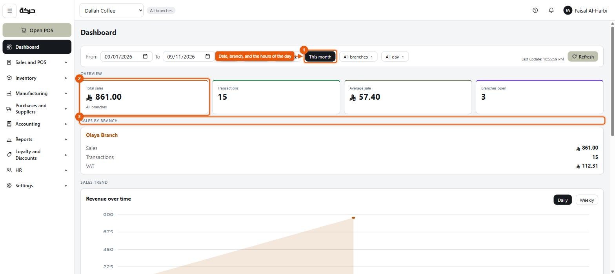Expand the Accounting menu arrow
Screen dimensions: 615x274
coord(66,124)
